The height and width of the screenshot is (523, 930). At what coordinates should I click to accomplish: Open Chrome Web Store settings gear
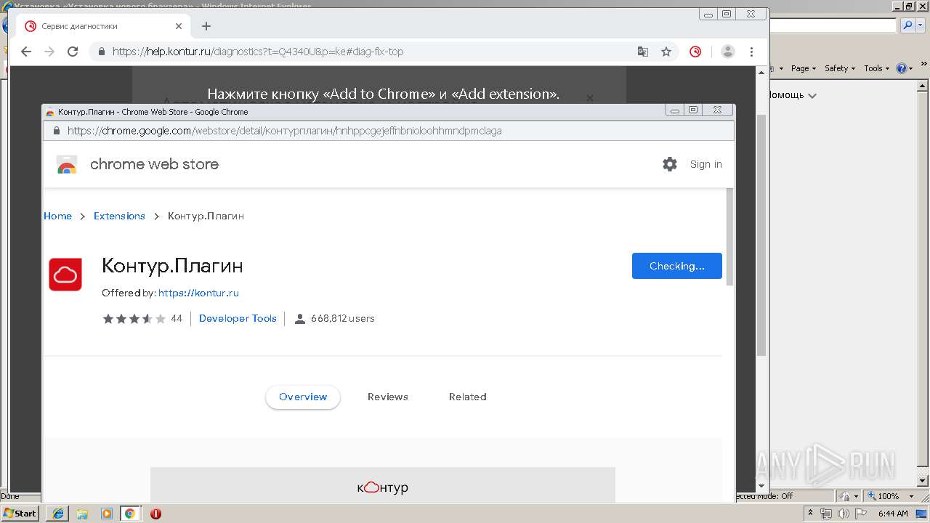[670, 164]
